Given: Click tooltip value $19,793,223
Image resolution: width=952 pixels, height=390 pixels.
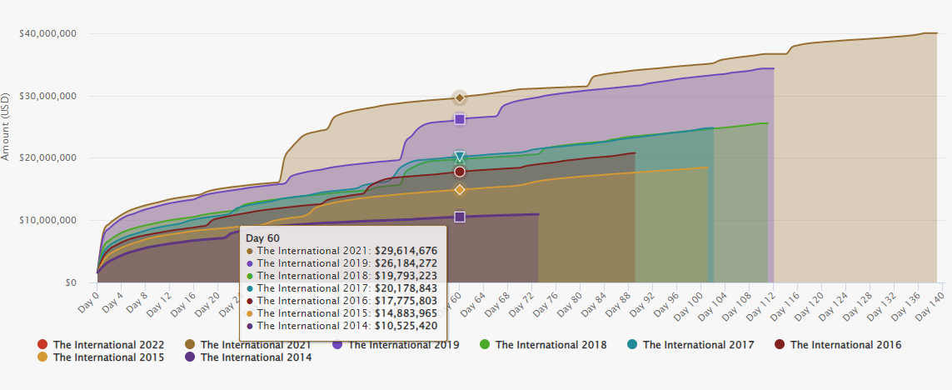Looking at the screenshot, I should pos(406,275).
